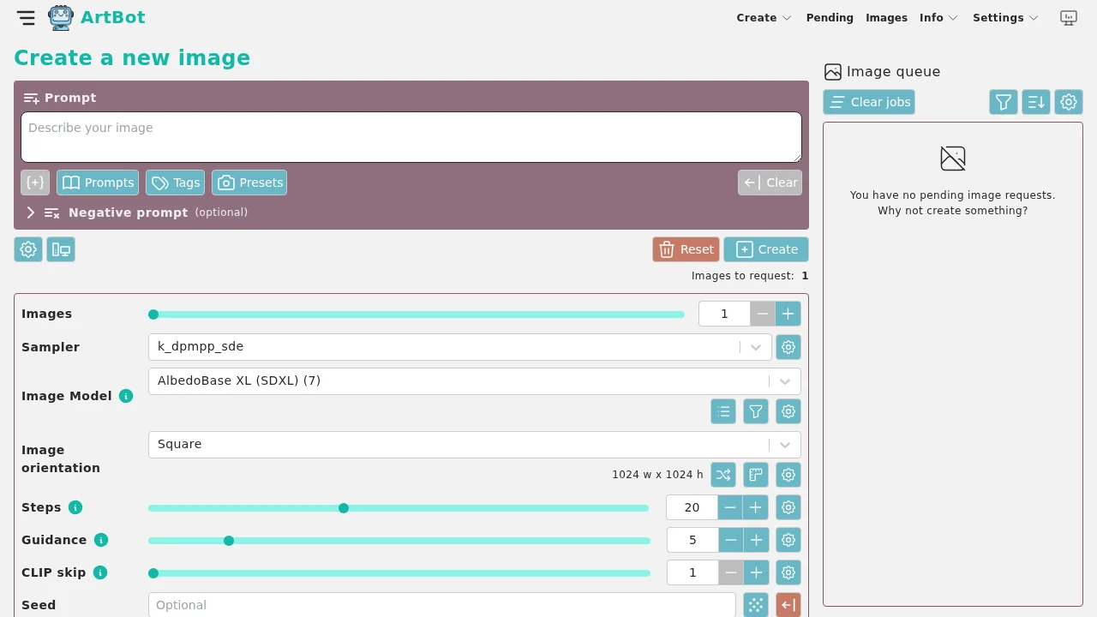Filter the image models
Viewport: 1097px width, 617px height.
[756, 411]
